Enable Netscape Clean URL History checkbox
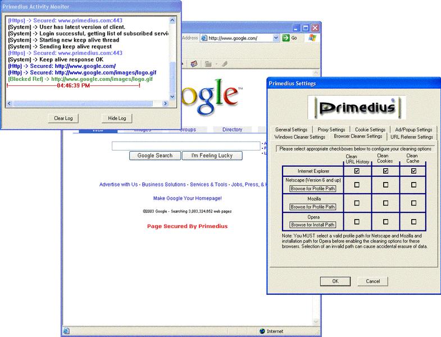The width and height of the screenshot is (441, 337). coord(357,185)
